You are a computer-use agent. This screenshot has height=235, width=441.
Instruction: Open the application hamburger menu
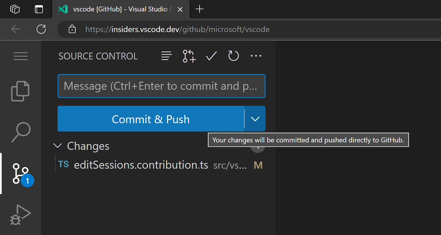coord(20,56)
